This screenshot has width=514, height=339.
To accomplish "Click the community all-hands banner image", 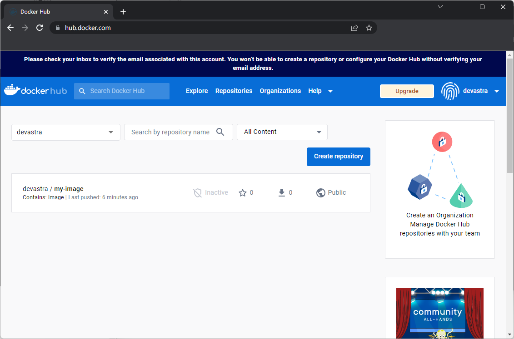I will click(440, 313).
